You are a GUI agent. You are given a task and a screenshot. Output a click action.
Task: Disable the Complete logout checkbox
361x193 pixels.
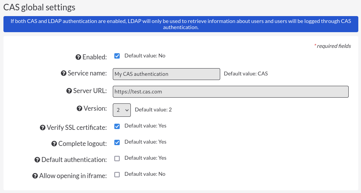pyautogui.click(x=117, y=142)
